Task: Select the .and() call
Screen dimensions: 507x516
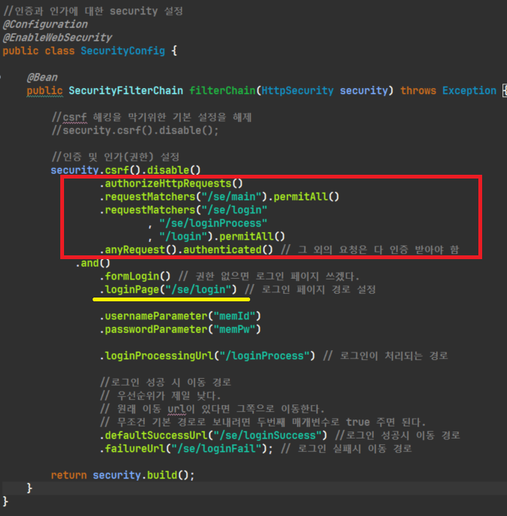Action: coord(93,263)
